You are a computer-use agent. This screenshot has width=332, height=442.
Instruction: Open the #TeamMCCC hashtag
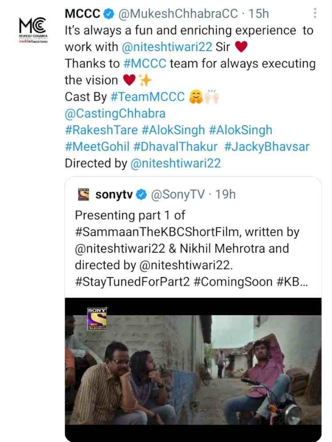click(x=147, y=97)
